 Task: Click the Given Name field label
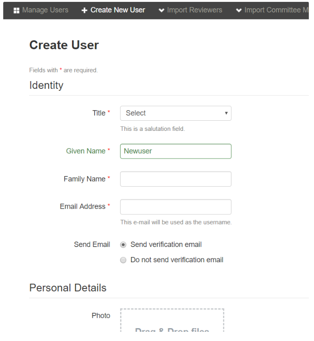click(85, 151)
